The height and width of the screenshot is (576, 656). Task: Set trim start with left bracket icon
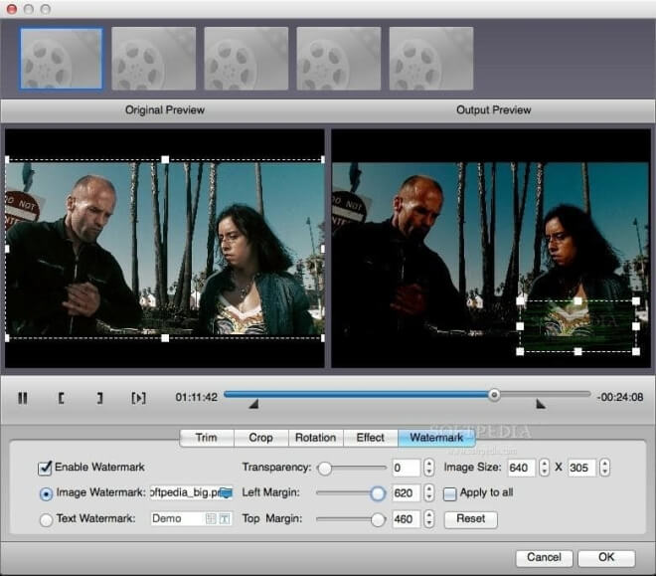tap(61, 398)
